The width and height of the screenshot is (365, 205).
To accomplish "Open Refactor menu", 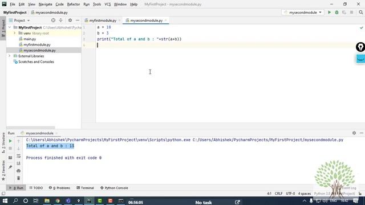I will click(74, 4).
